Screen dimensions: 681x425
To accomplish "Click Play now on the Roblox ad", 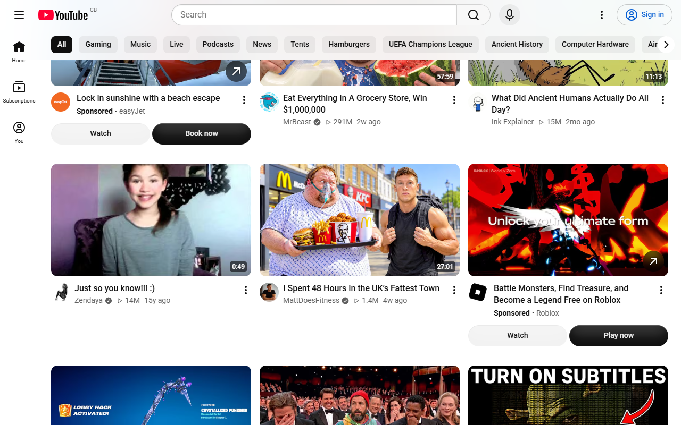I will 619,336.
